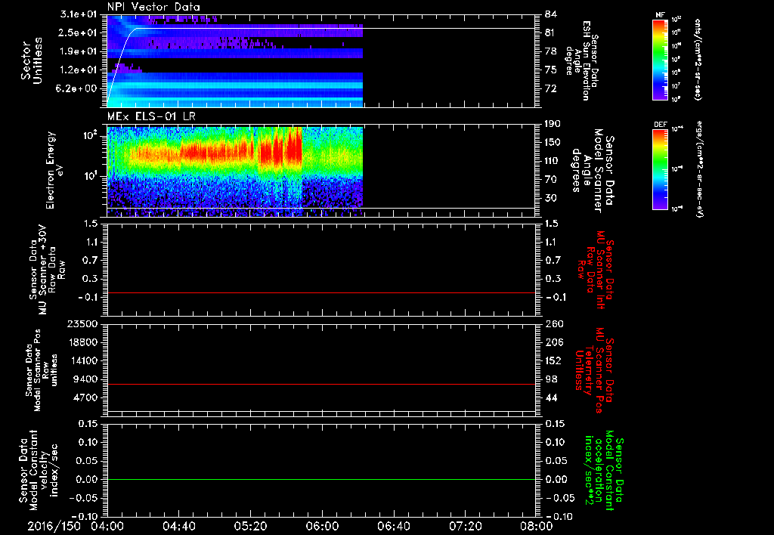The width and height of the screenshot is (774, 535).
Task: Click the "Electron Energy eV" axis label
Action: click(55, 170)
